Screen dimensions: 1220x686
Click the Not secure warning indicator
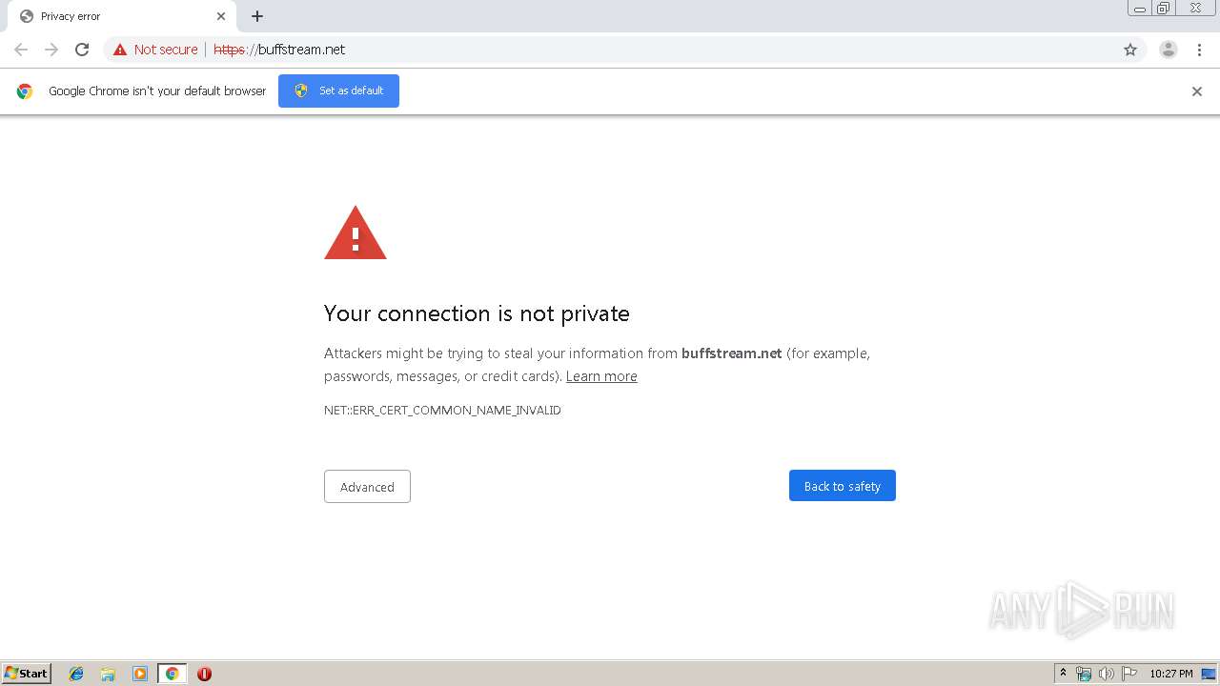[155, 50]
